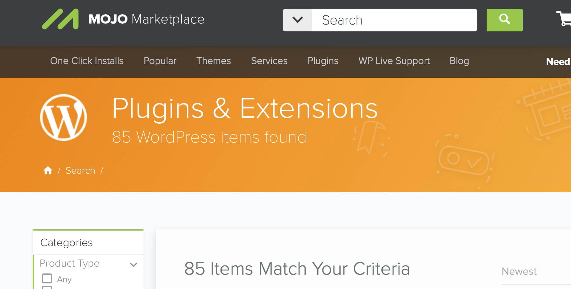571x289 pixels.
Task: Click the green magnifier search button
Action: click(x=504, y=20)
